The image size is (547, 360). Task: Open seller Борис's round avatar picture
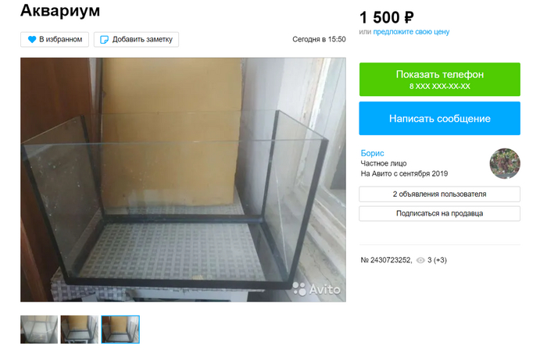505,163
